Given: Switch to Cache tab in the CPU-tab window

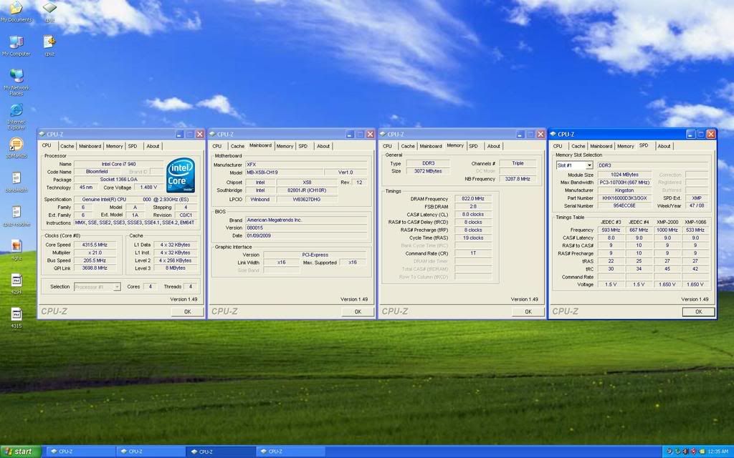Looking at the screenshot, I should pyautogui.click(x=67, y=146).
